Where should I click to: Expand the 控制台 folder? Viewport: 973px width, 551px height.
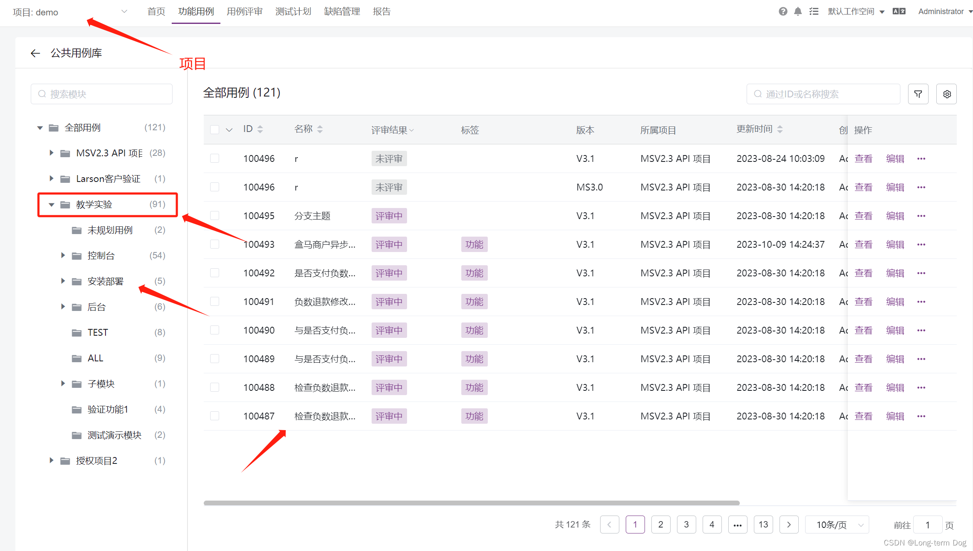click(x=63, y=255)
